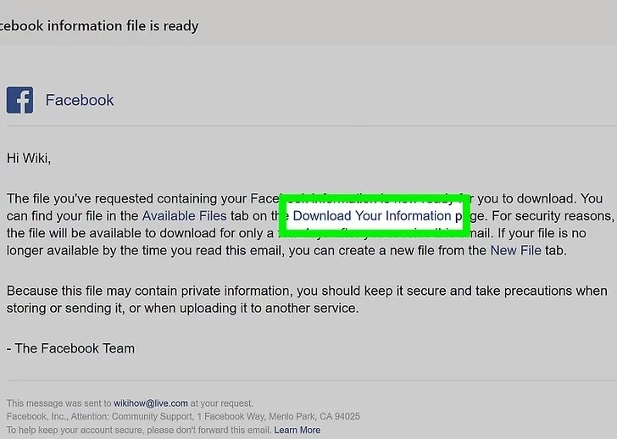Click the Facebook logo icon

click(x=19, y=100)
